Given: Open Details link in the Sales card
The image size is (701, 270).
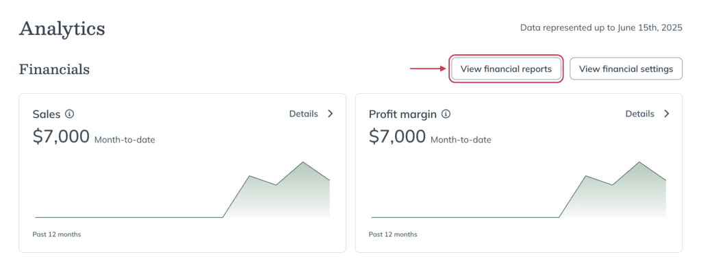Looking at the screenshot, I should coord(303,114).
